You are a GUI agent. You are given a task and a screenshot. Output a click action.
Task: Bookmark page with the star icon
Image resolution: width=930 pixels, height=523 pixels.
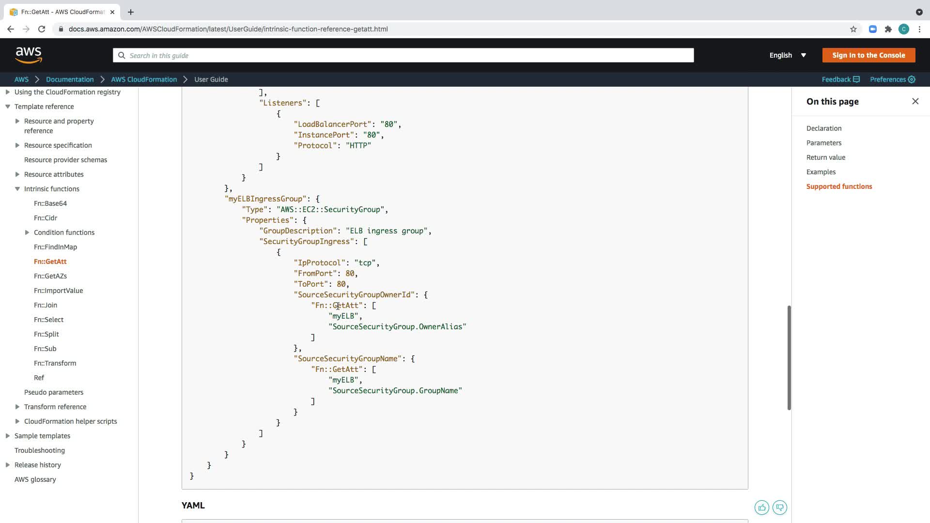[853, 29]
